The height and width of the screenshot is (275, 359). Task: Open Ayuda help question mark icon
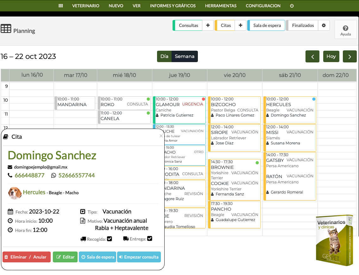pos(345,30)
